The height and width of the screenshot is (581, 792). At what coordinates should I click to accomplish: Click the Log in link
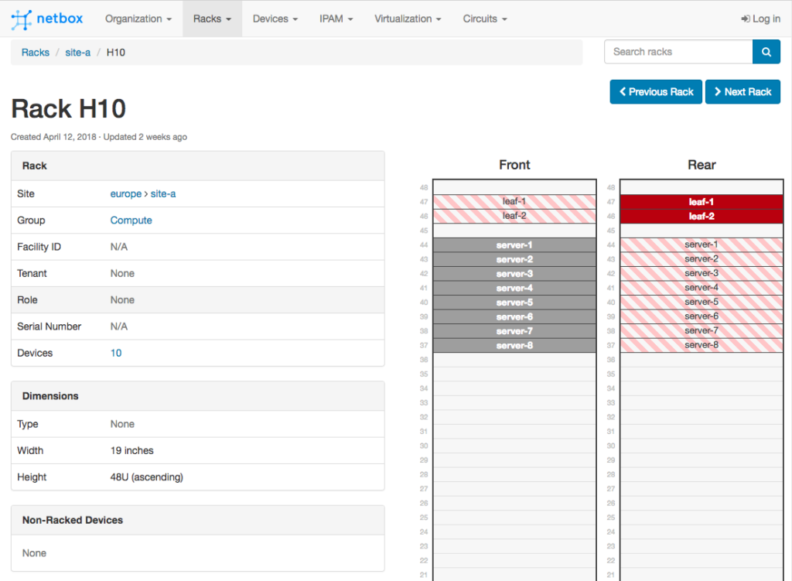pos(760,19)
